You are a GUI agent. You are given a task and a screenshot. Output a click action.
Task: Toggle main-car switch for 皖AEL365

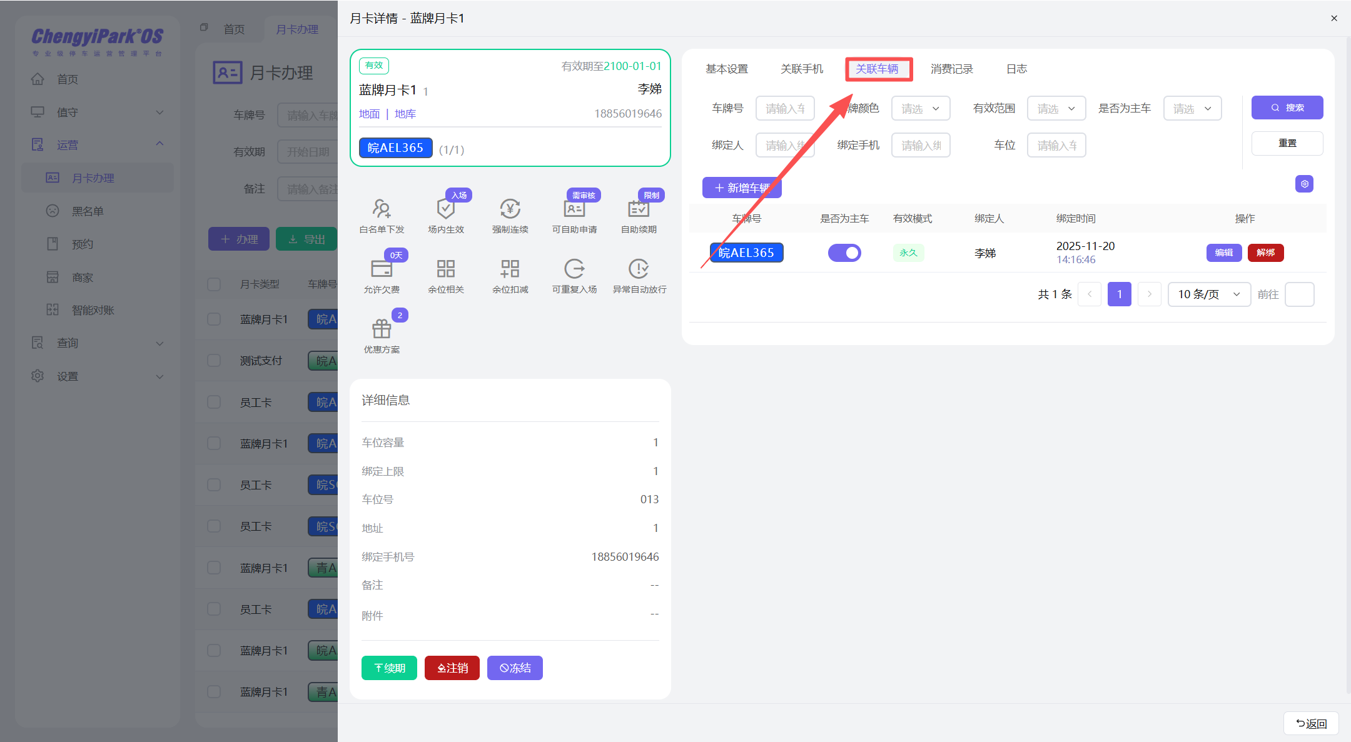click(x=844, y=253)
